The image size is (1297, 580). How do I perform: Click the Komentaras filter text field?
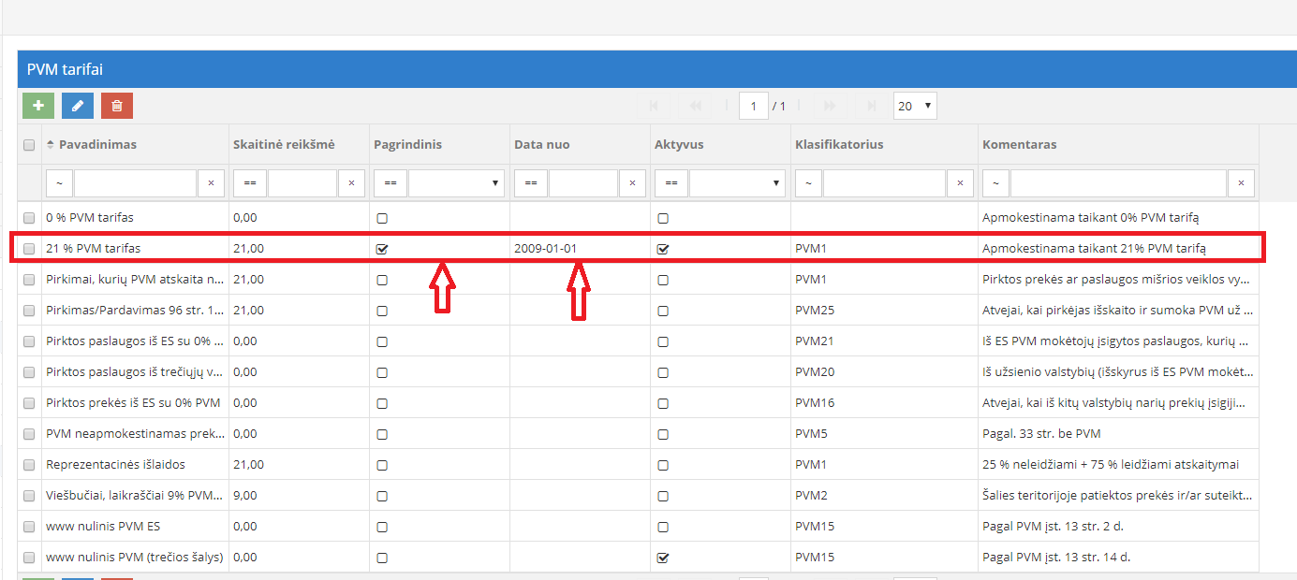(x=1117, y=183)
